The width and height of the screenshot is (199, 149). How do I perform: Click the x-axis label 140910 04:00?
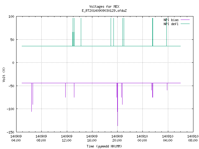168,138
